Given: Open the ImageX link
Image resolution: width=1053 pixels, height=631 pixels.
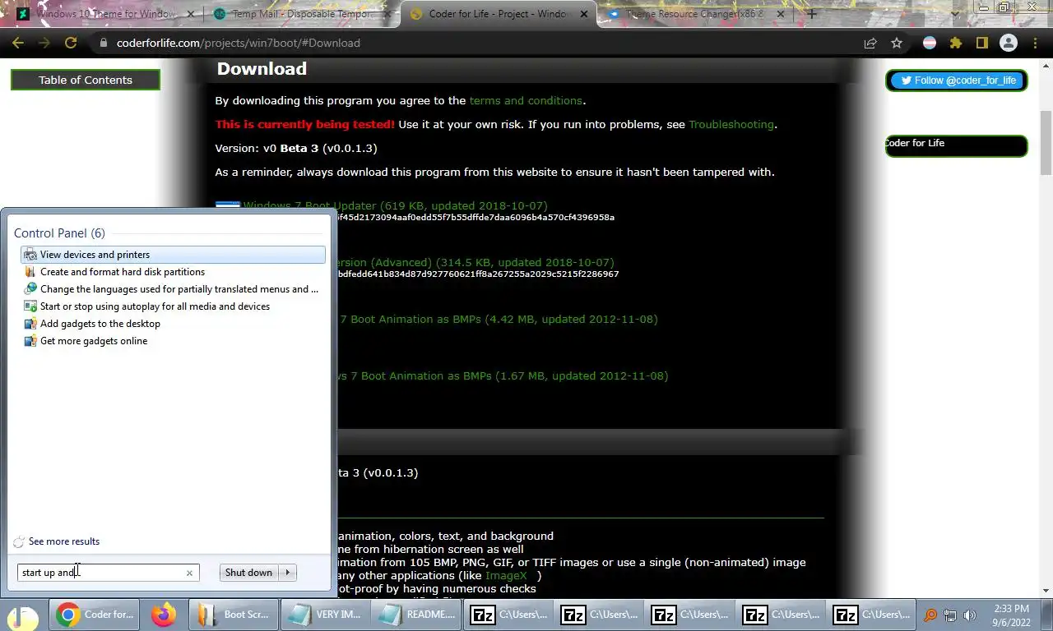Looking at the screenshot, I should pos(506,575).
